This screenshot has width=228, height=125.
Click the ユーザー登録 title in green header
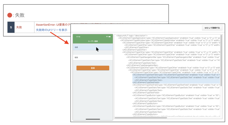click(93, 41)
